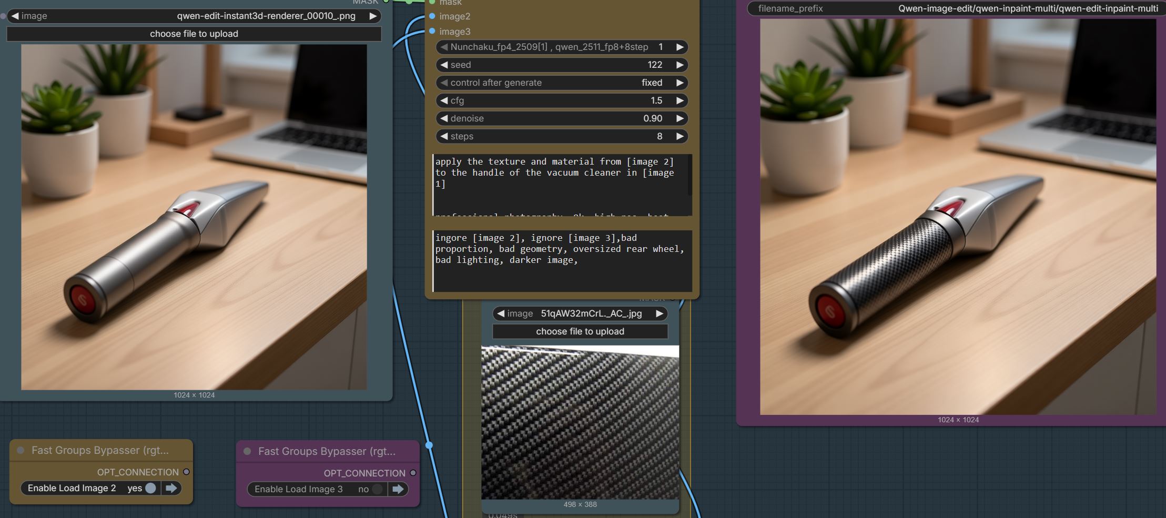Open the qwen-edit-instant3d-renderer image file dropdown
This screenshot has height=518, width=1166.
[x=194, y=16]
